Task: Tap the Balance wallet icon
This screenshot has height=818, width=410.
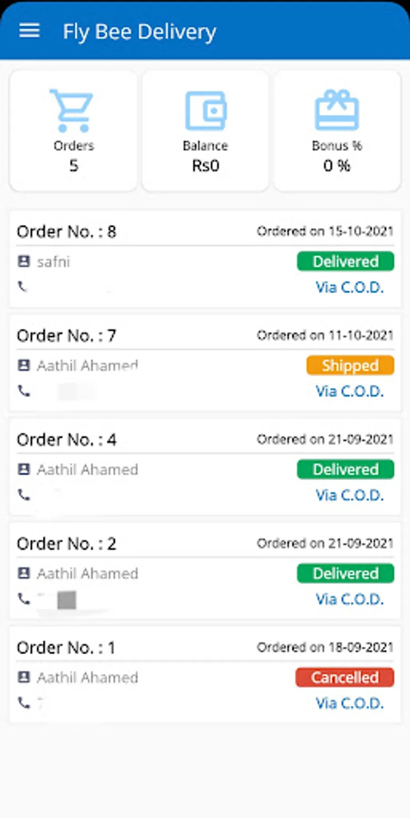Action: pos(205,110)
